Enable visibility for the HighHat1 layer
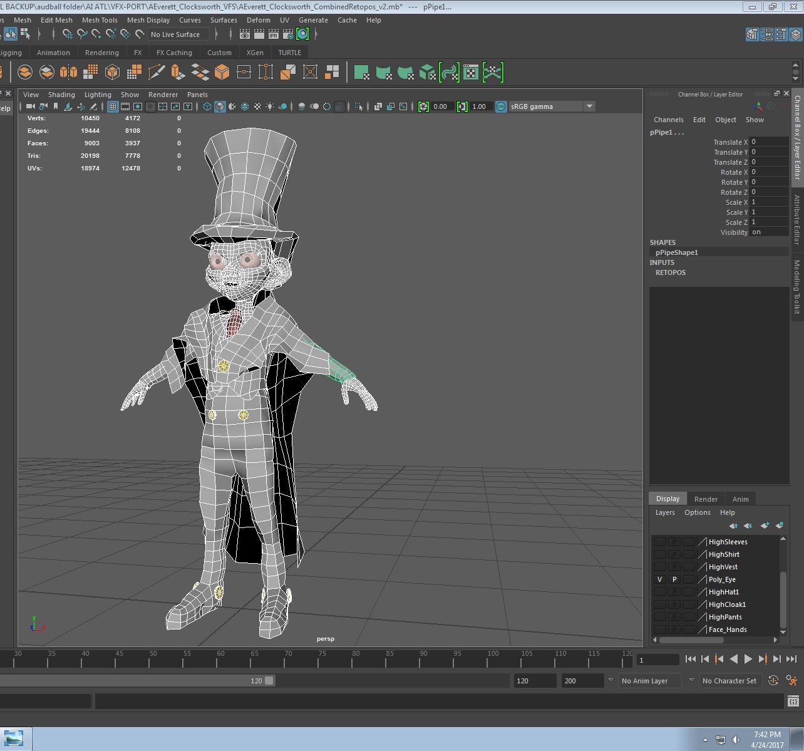The image size is (804, 751). tap(660, 592)
